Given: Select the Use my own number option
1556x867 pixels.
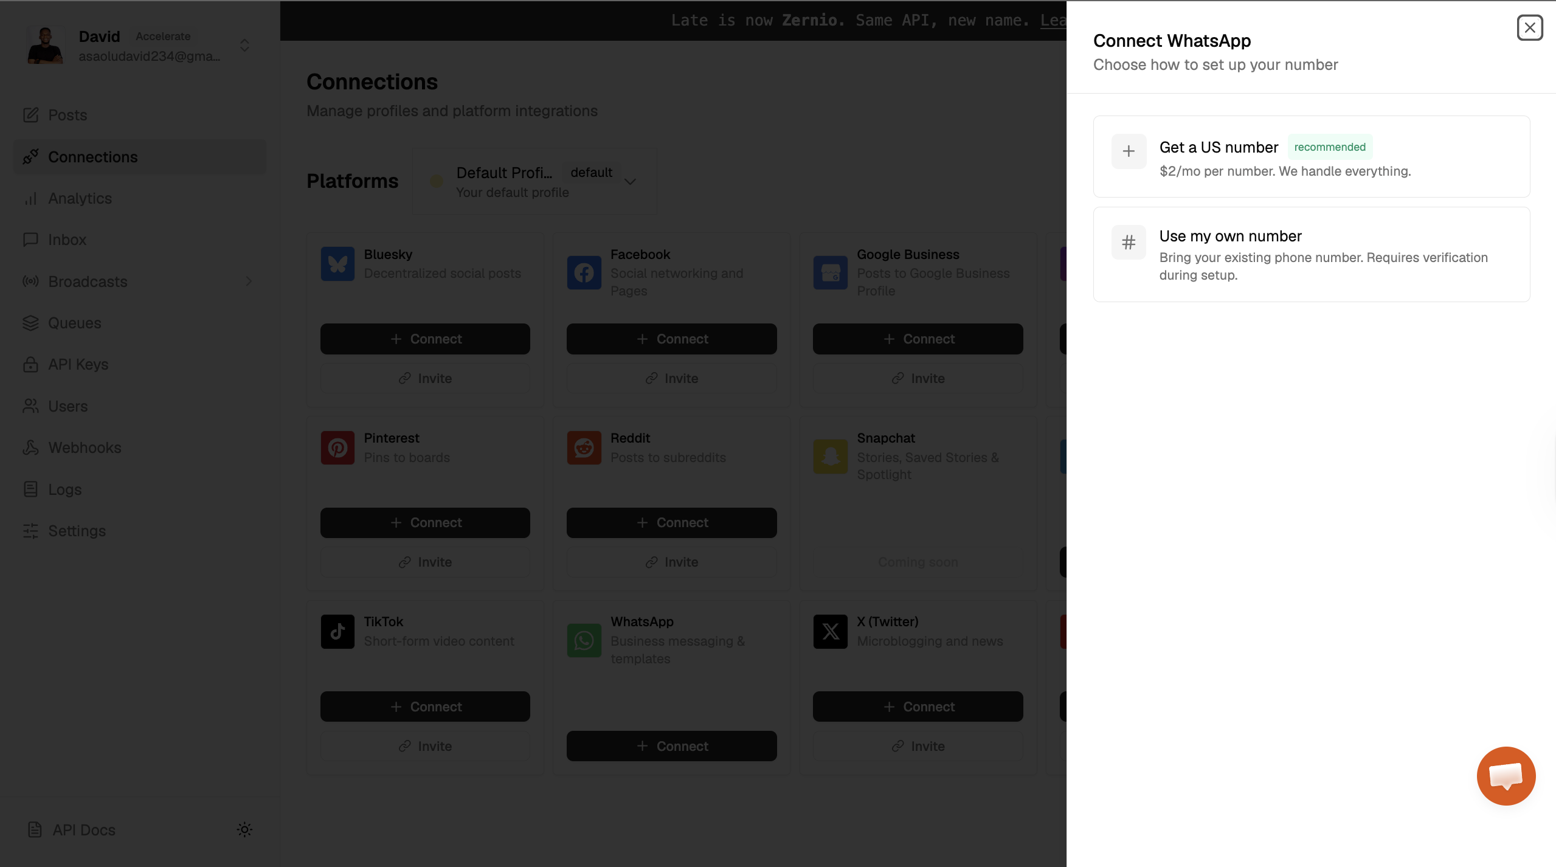Looking at the screenshot, I should [x=1310, y=254].
